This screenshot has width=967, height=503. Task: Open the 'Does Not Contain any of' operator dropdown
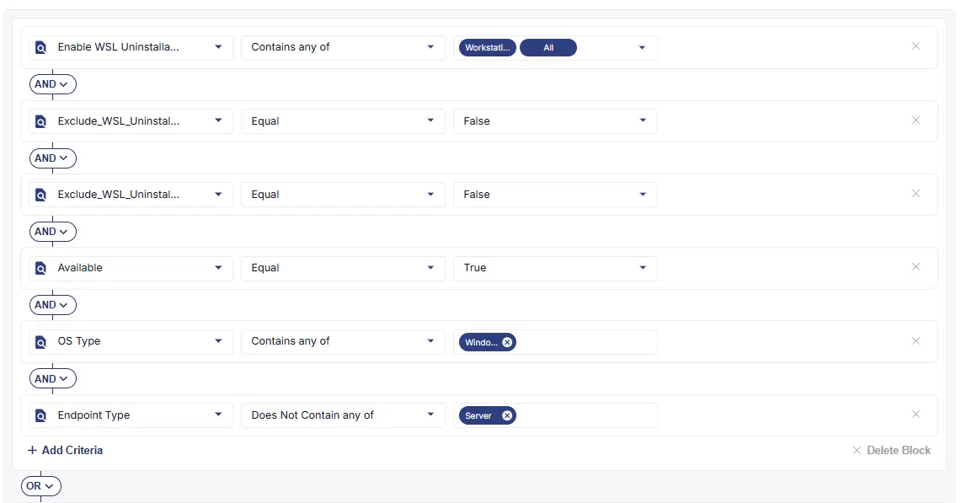click(x=343, y=415)
